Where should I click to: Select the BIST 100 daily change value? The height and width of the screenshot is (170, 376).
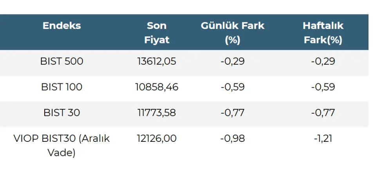[x=233, y=87]
